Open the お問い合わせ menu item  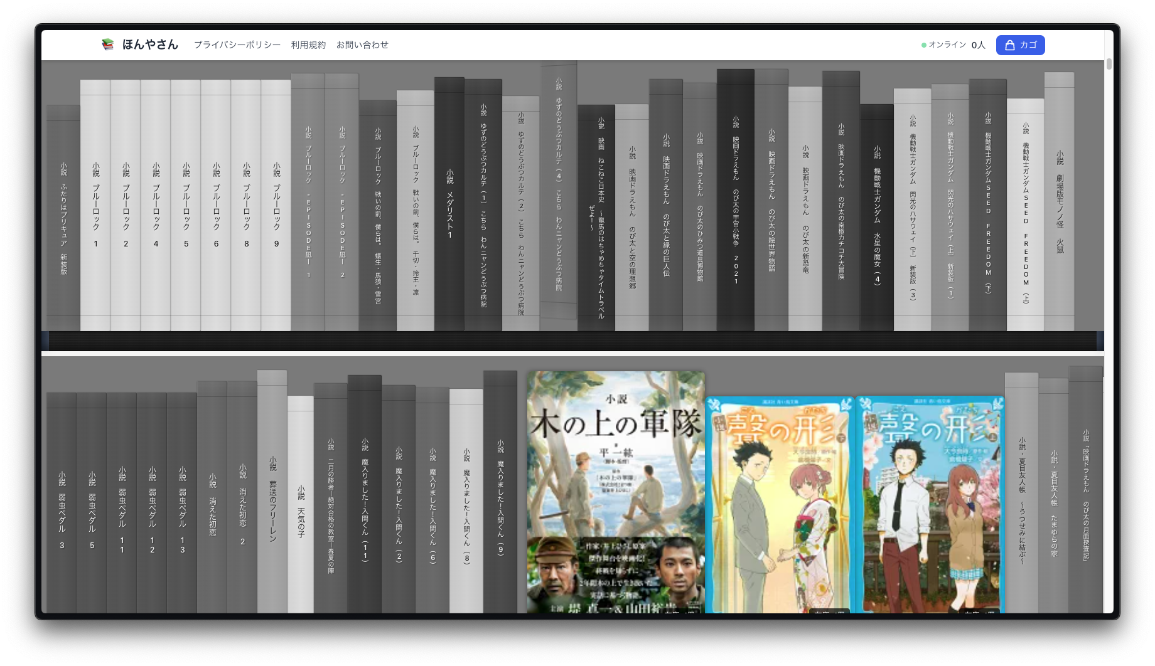point(362,45)
